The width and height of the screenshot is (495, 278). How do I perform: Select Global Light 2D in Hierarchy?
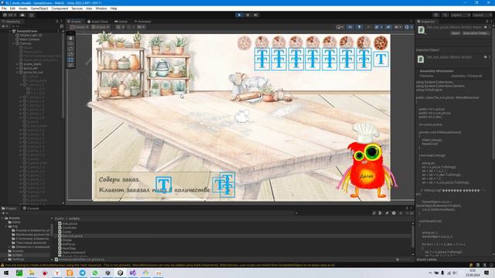(31, 36)
